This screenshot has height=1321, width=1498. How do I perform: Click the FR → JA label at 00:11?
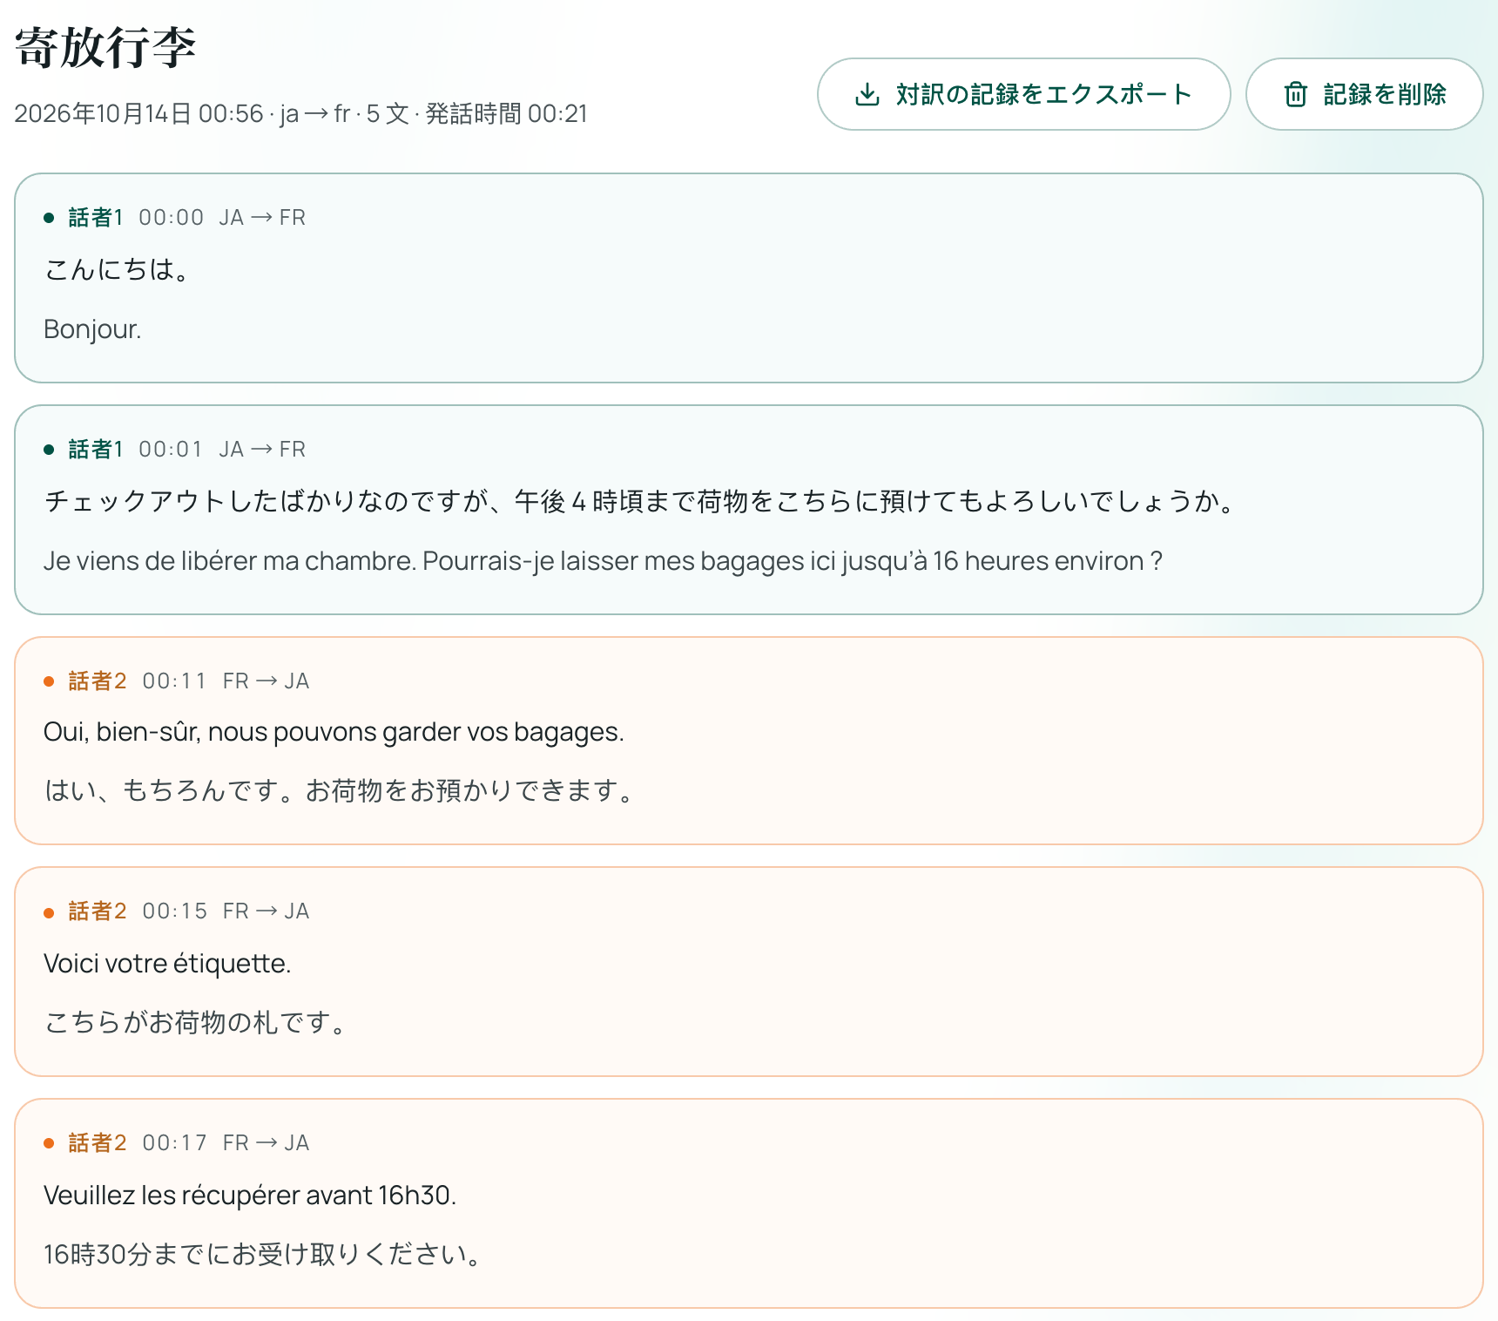tap(267, 681)
